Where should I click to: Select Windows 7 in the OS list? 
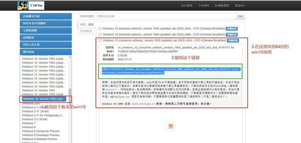coord(29,123)
